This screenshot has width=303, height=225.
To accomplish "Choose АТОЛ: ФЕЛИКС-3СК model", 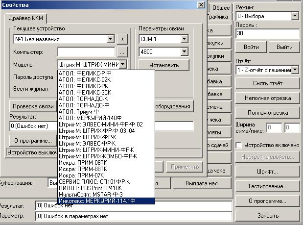I will [106, 93].
